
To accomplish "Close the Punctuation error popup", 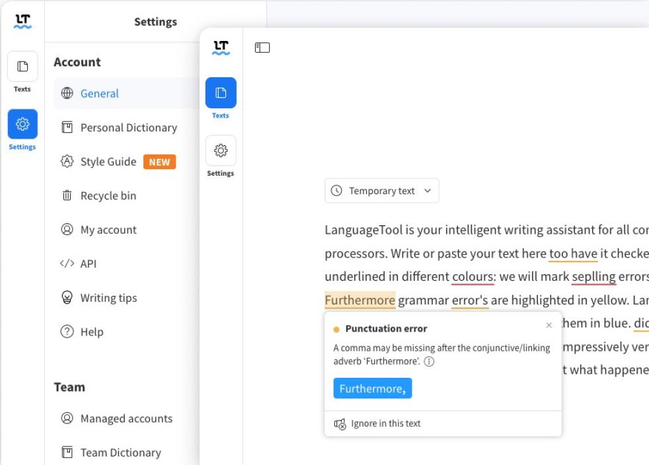I will pyautogui.click(x=549, y=325).
